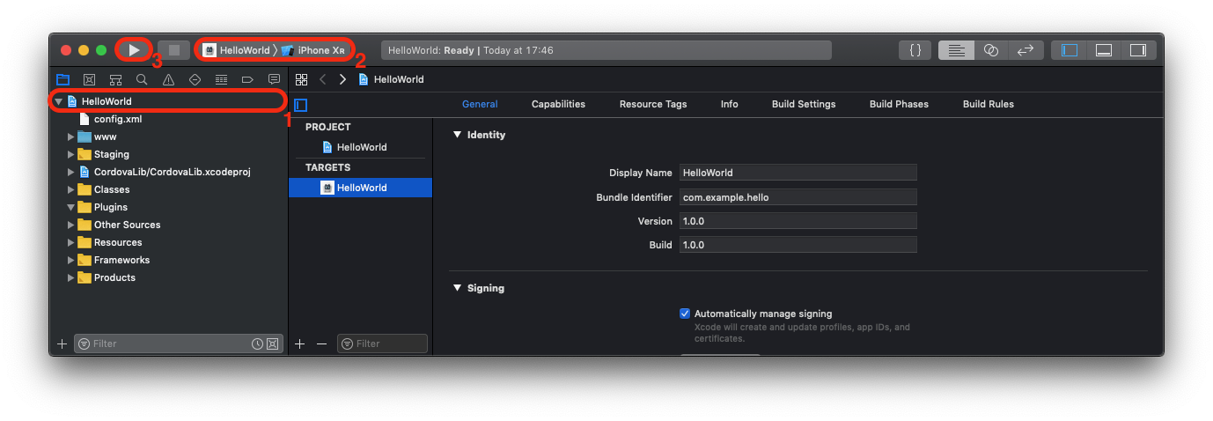This screenshot has width=1213, height=421.
Task: Open the iPhone XR device selector
Action: coord(319,50)
